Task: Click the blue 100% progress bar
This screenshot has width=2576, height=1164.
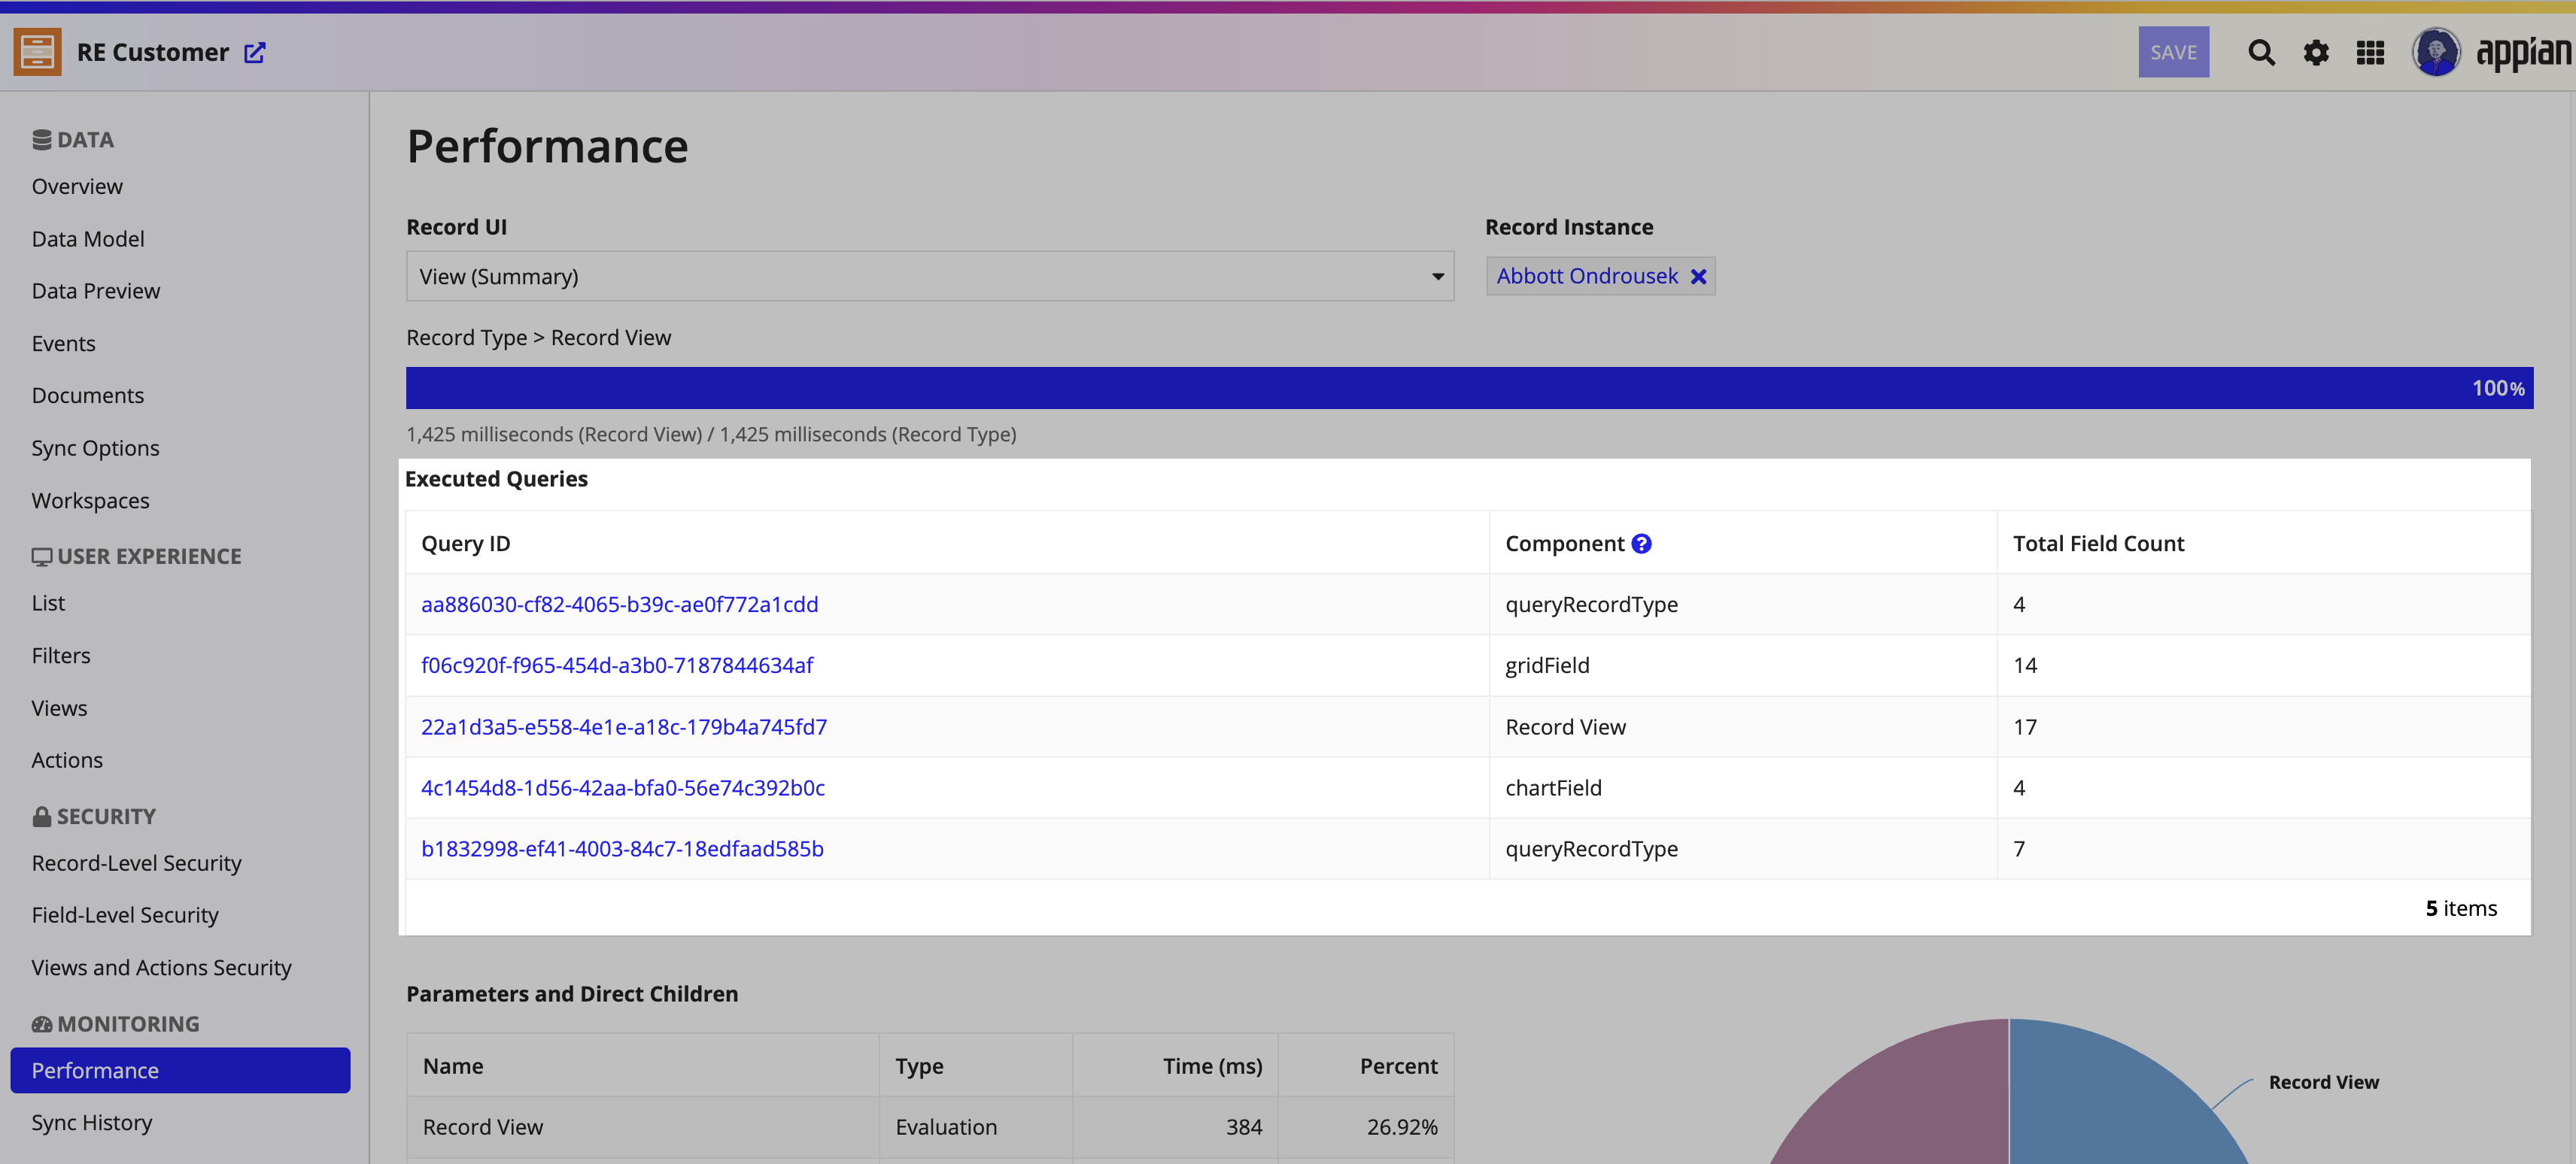Action: [1469, 388]
